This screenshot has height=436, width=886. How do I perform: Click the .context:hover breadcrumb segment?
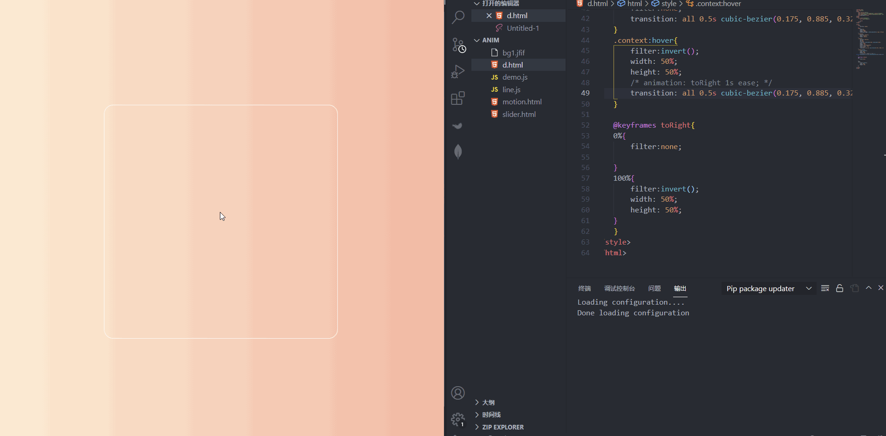click(718, 4)
